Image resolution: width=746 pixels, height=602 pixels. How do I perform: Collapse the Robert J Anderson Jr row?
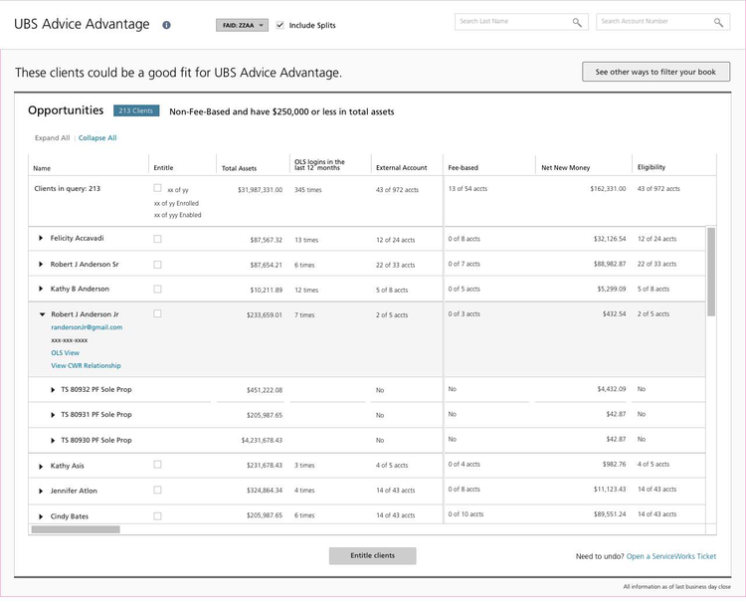click(x=42, y=314)
